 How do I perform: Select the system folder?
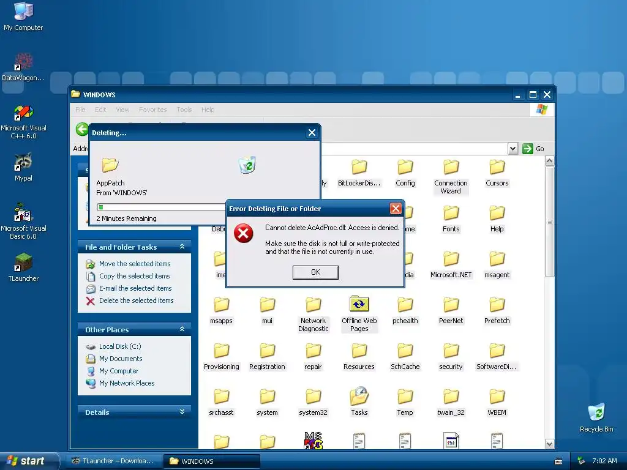267,403
